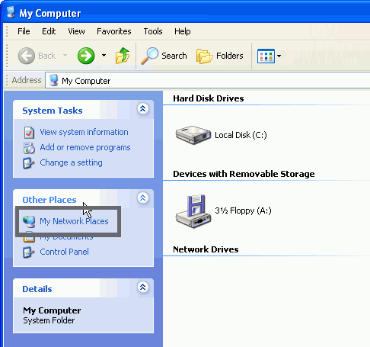Click View system information link
Image resolution: width=370 pixels, height=347 pixels.
click(x=84, y=132)
